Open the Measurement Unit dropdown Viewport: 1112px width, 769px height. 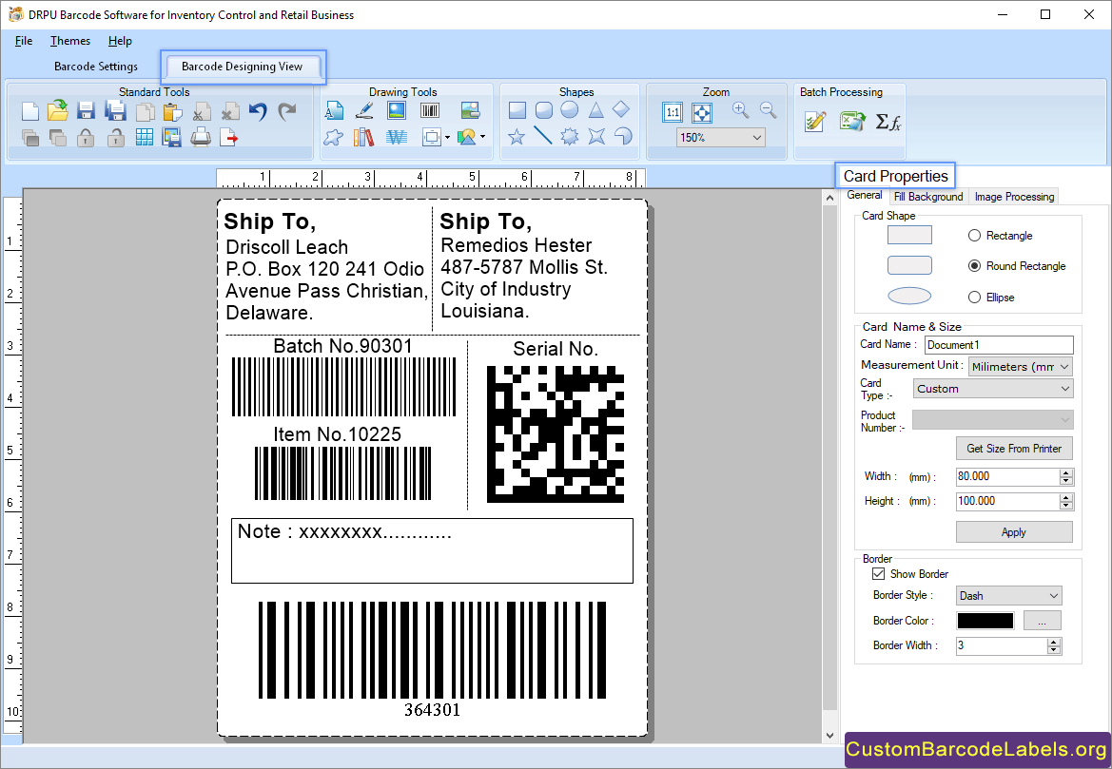(x=1064, y=366)
